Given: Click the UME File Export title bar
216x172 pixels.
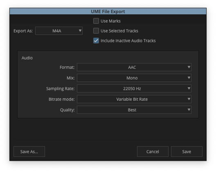Looking at the screenshot, I should click(x=108, y=11).
